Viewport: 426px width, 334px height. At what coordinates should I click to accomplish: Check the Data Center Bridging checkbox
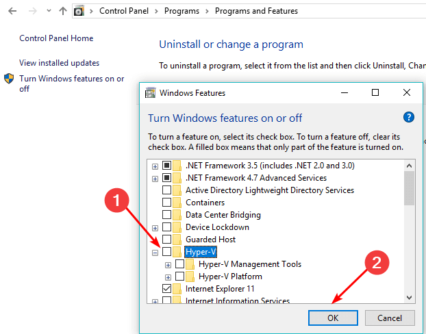click(x=166, y=214)
